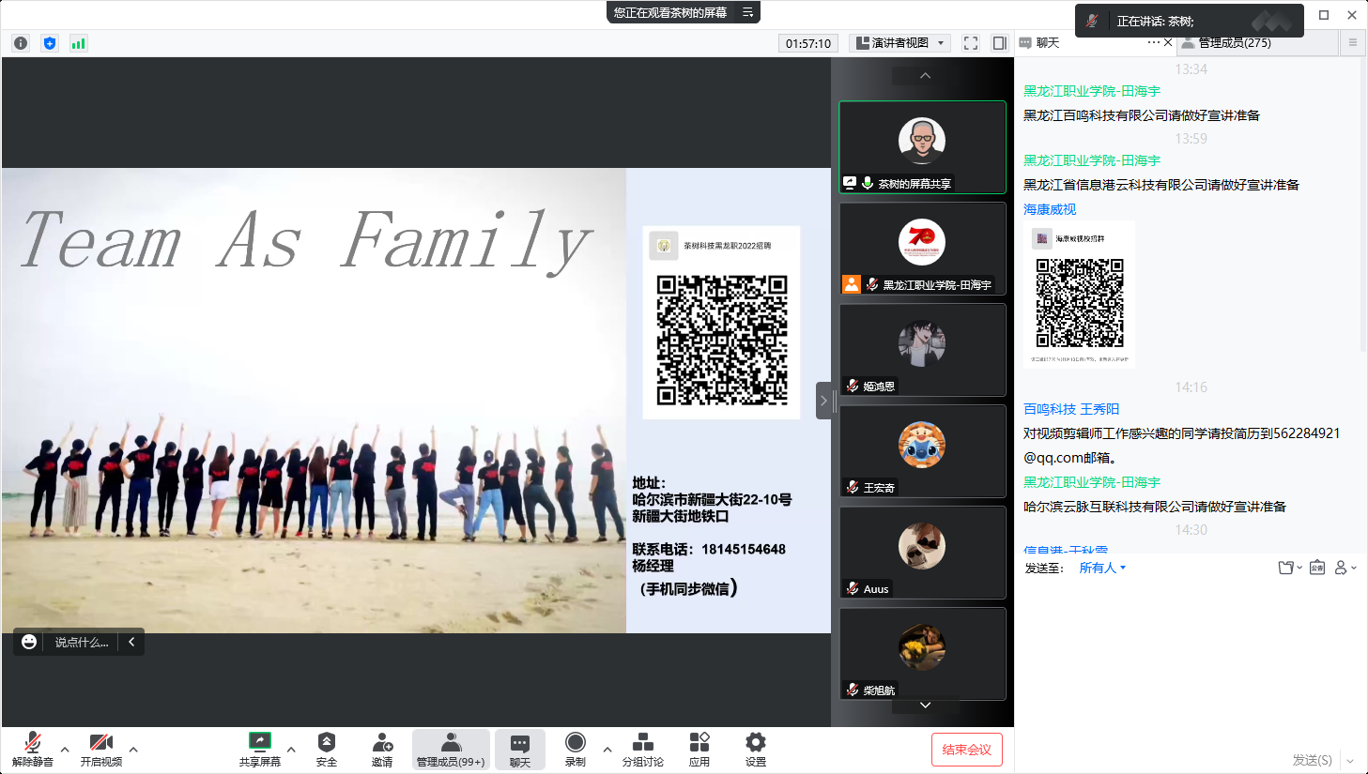The height and width of the screenshot is (774, 1368).
Task: Open the 演讲者视图 view dropdown
Action: tap(900, 43)
